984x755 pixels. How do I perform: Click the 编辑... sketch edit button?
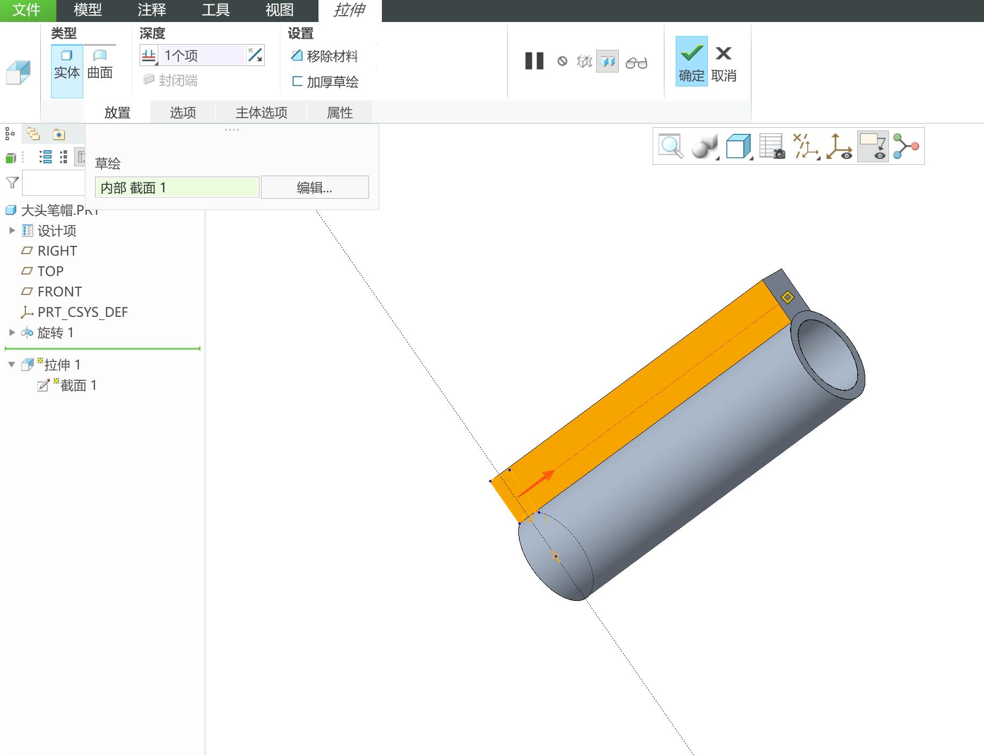click(315, 187)
